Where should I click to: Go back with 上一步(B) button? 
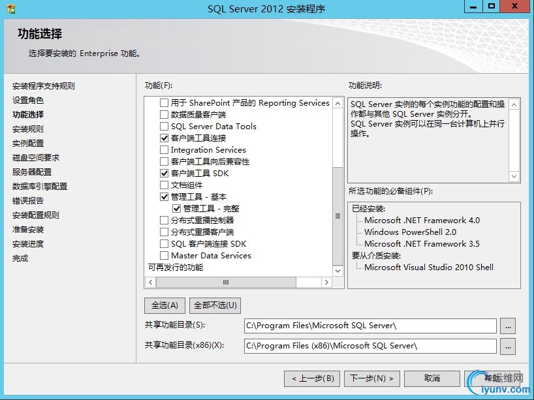[312, 378]
